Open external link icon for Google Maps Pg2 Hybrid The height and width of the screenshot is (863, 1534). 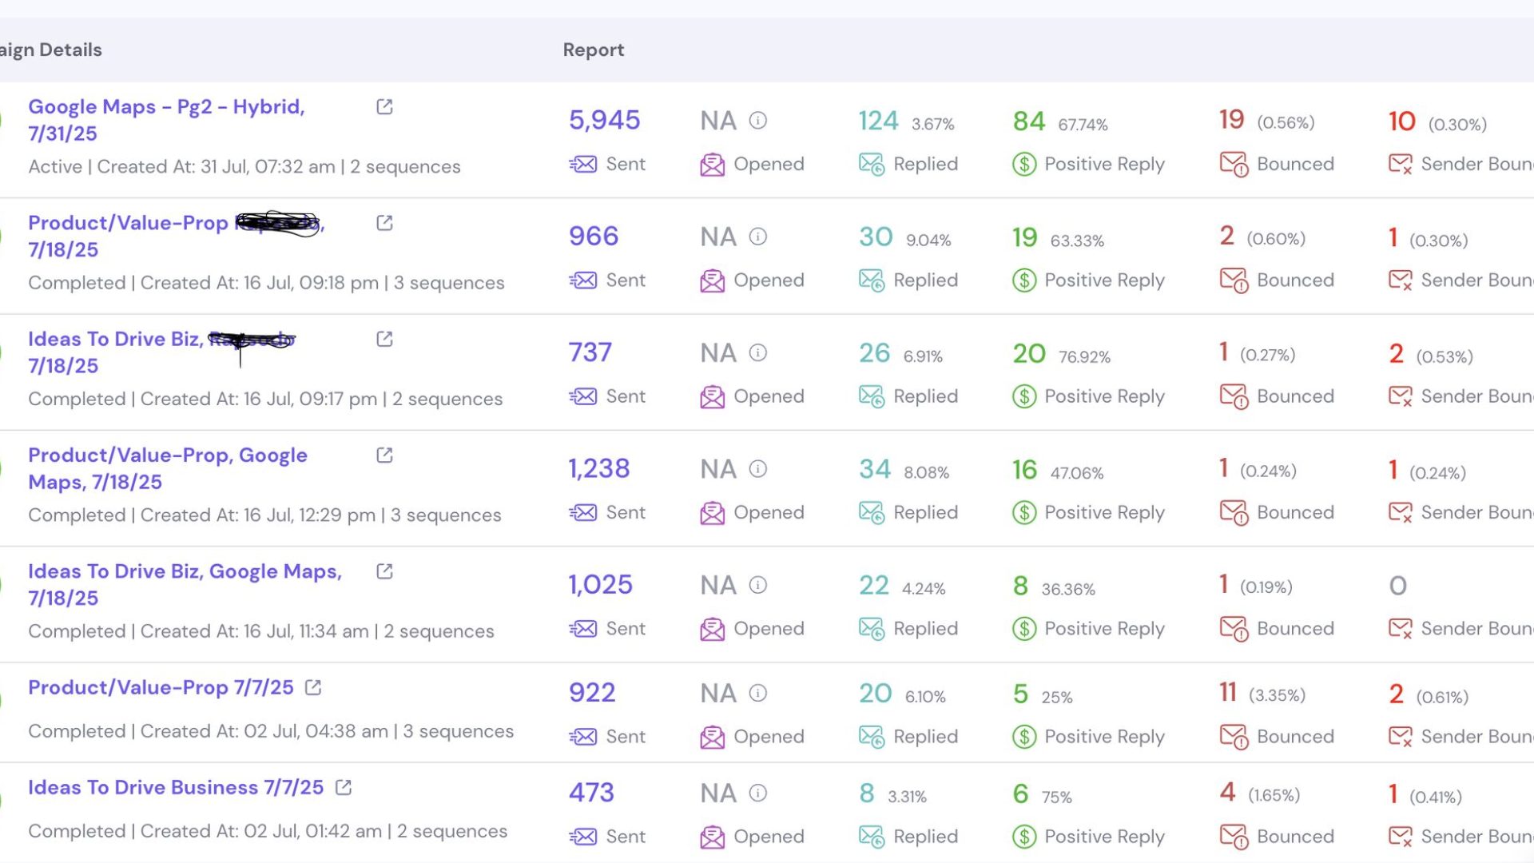click(x=384, y=107)
